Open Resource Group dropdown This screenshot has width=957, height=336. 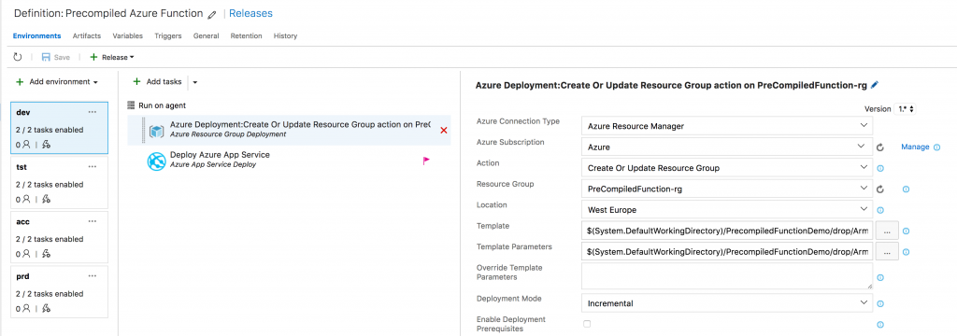(x=727, y=189)
